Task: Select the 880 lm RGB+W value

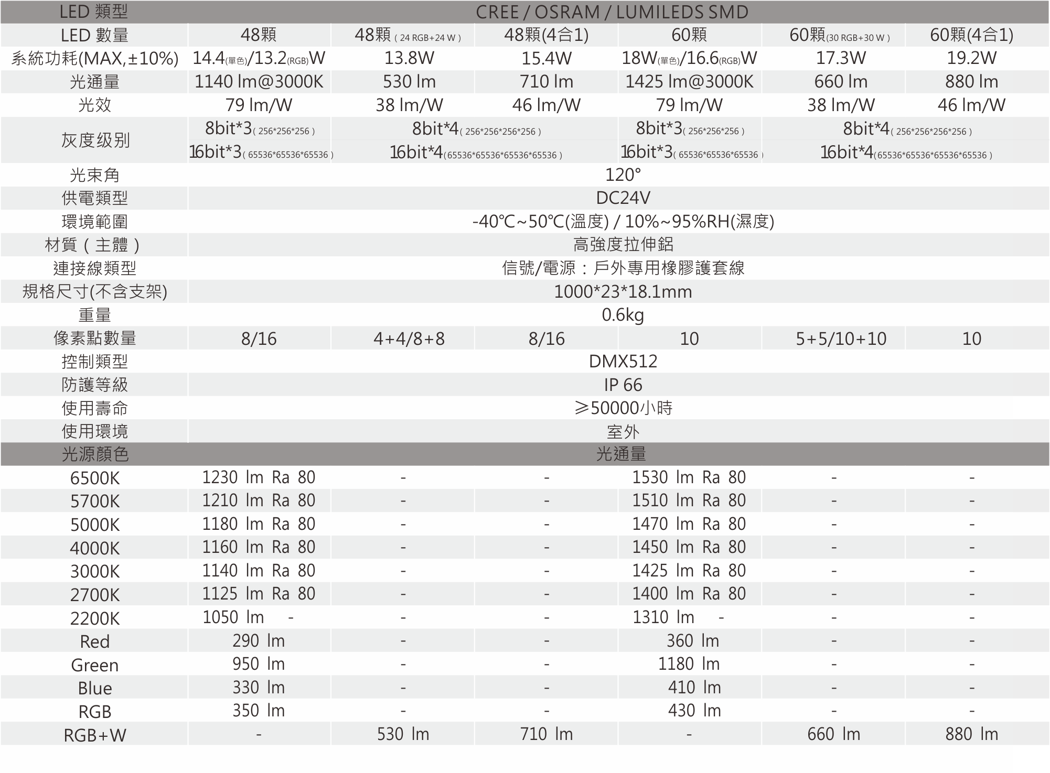Action: click(x=971, y=734)
